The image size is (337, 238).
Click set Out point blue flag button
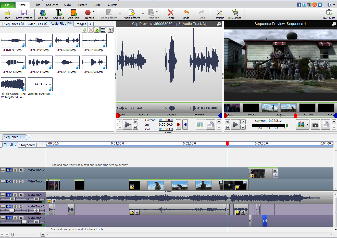coord(185,124)
